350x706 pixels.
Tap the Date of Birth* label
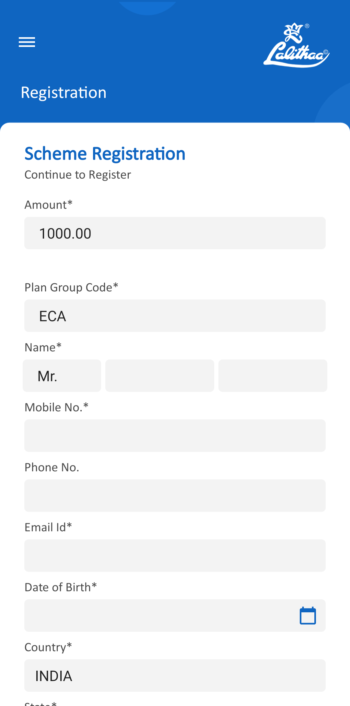point(61,587)
